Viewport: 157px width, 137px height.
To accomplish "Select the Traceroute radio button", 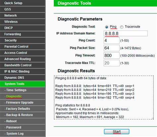I will click(122, 27).
